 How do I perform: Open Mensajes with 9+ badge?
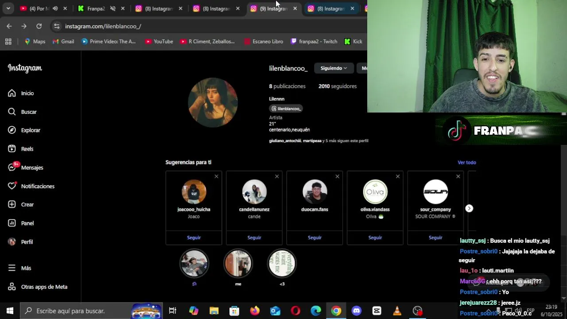(x=25, y=167)
